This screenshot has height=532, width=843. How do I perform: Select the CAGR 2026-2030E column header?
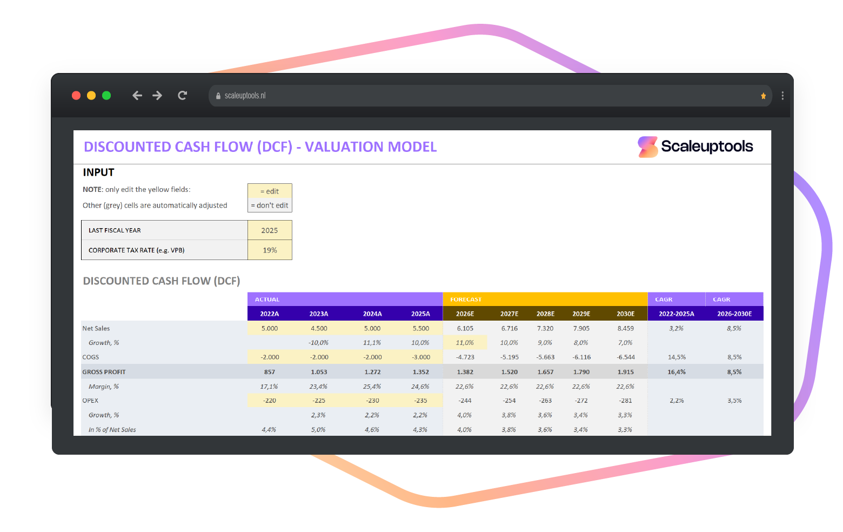pyautogui.click(x=734, y=314)
